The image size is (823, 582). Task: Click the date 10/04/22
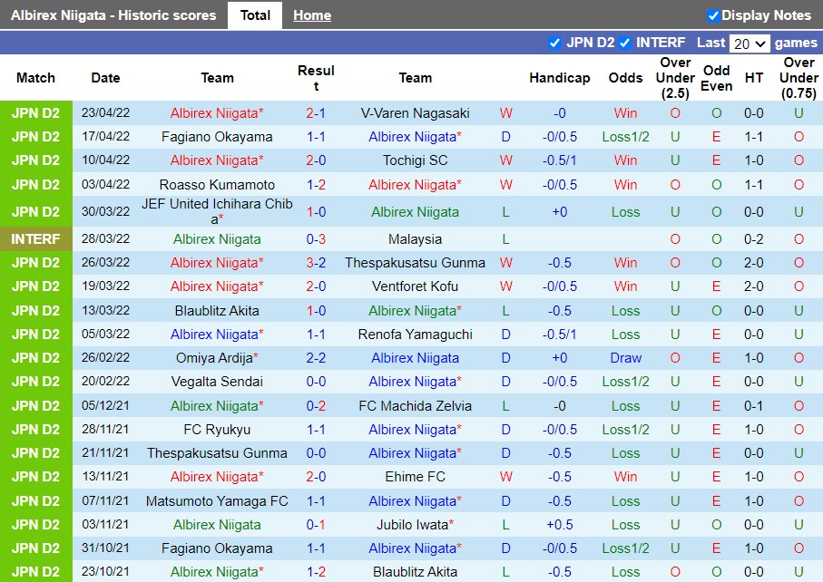pyautogui.click(x=105, y=160)
